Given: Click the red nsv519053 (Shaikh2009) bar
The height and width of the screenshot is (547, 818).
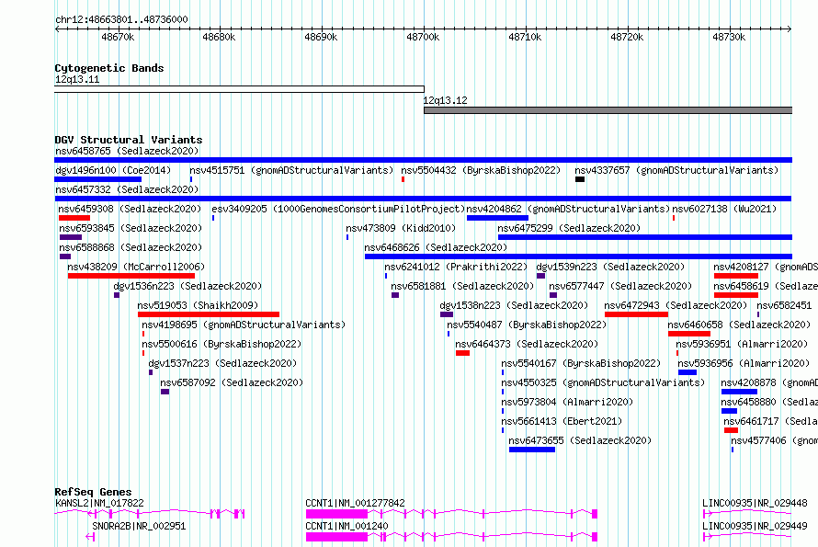Looking at the screenshot, I should tap(208, 314).
